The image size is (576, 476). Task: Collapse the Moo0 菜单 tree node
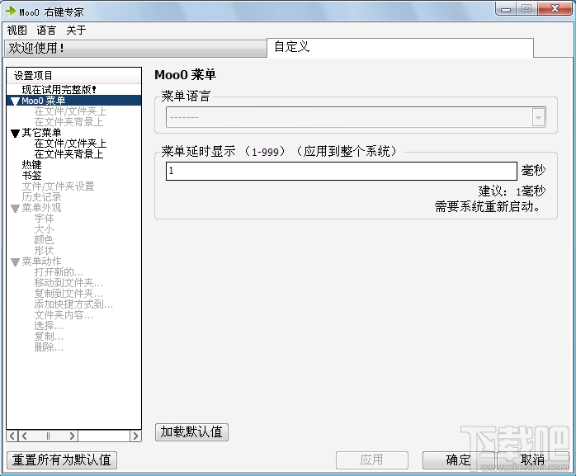click(15, 101)
